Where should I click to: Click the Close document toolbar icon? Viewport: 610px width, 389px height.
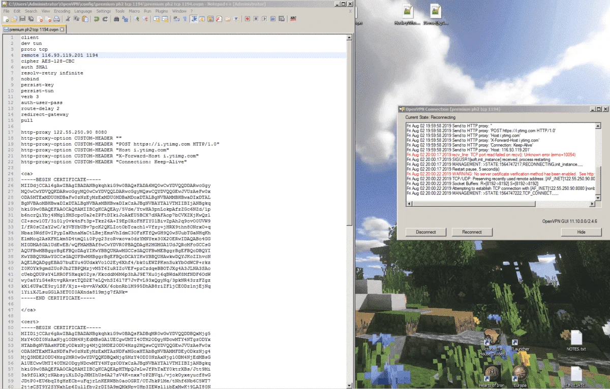click(40, 19)
